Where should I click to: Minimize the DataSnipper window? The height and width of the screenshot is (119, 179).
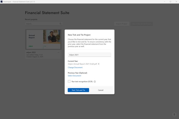click(164, 2)
